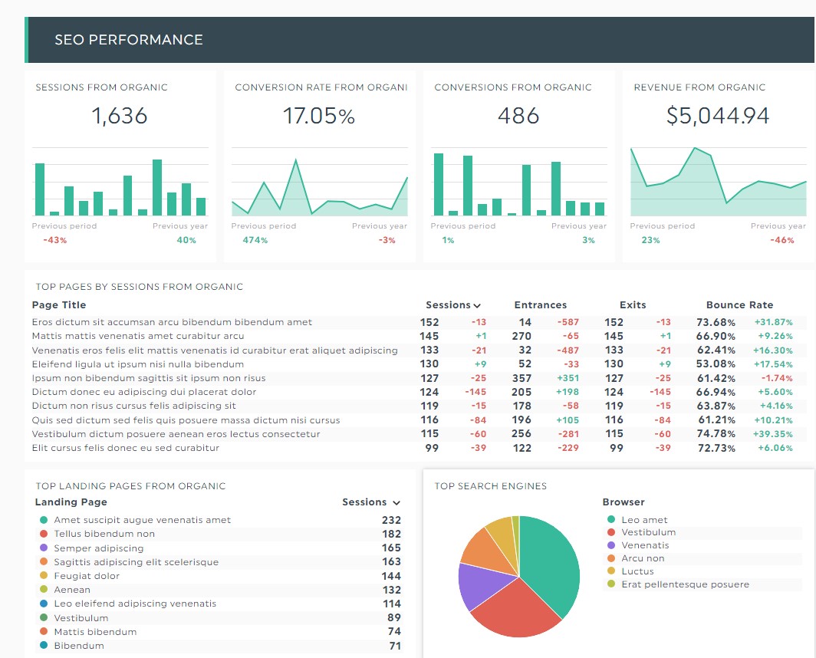Open page 'Eleifend ligula ut ipsum nisi nulla bibendum'

pos(138,364)
